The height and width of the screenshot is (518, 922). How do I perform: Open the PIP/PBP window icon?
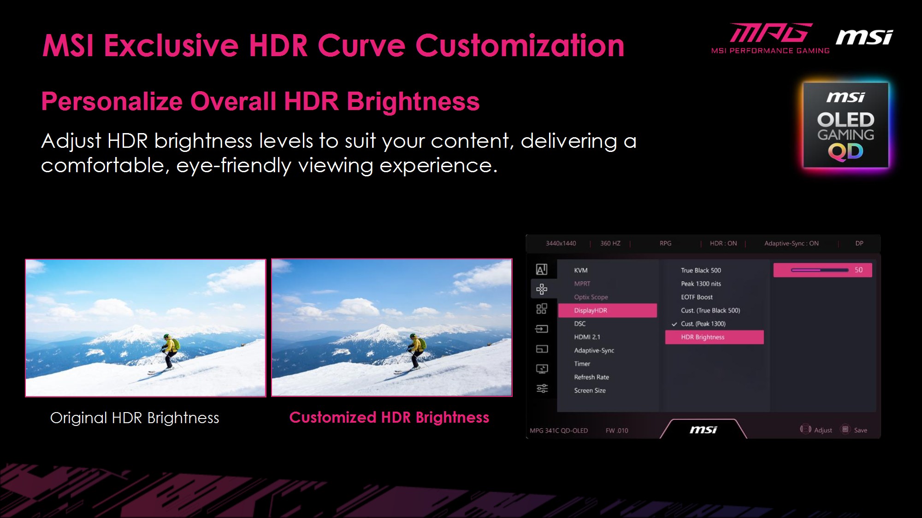click(542, 349)
